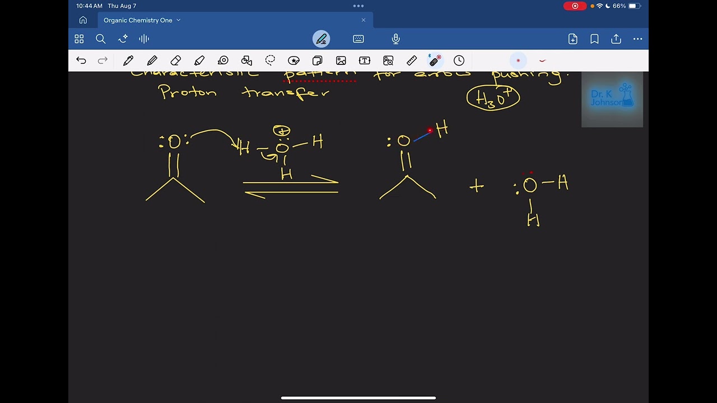Open the thumbnail grid view
Image resolution: width=717 pixels, height=403 pixels.
coord(79,39)
